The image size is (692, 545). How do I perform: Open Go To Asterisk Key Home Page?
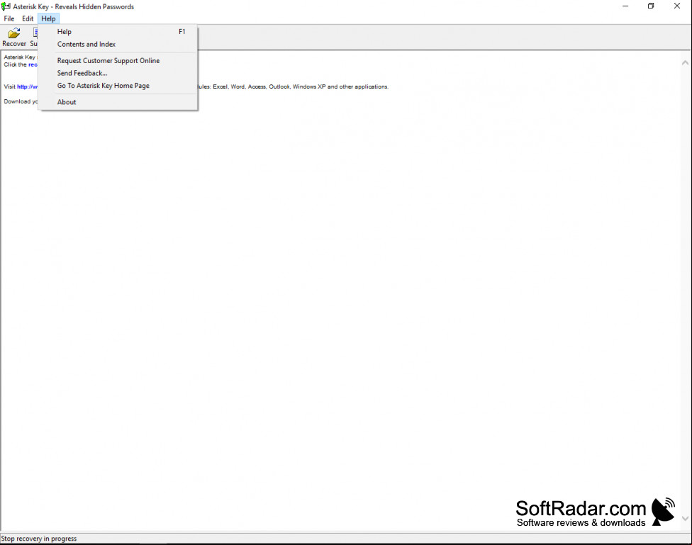click(x=118, y=86)
